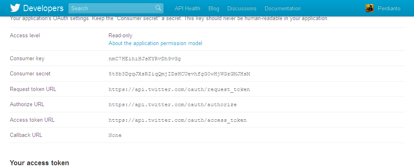
Task: Open the Blog menu item
Action: (x=214, y=9)
